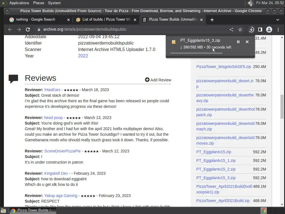The image size is (285, 214).
Task: Open the Places menu
Action: [x=38, y=3]
